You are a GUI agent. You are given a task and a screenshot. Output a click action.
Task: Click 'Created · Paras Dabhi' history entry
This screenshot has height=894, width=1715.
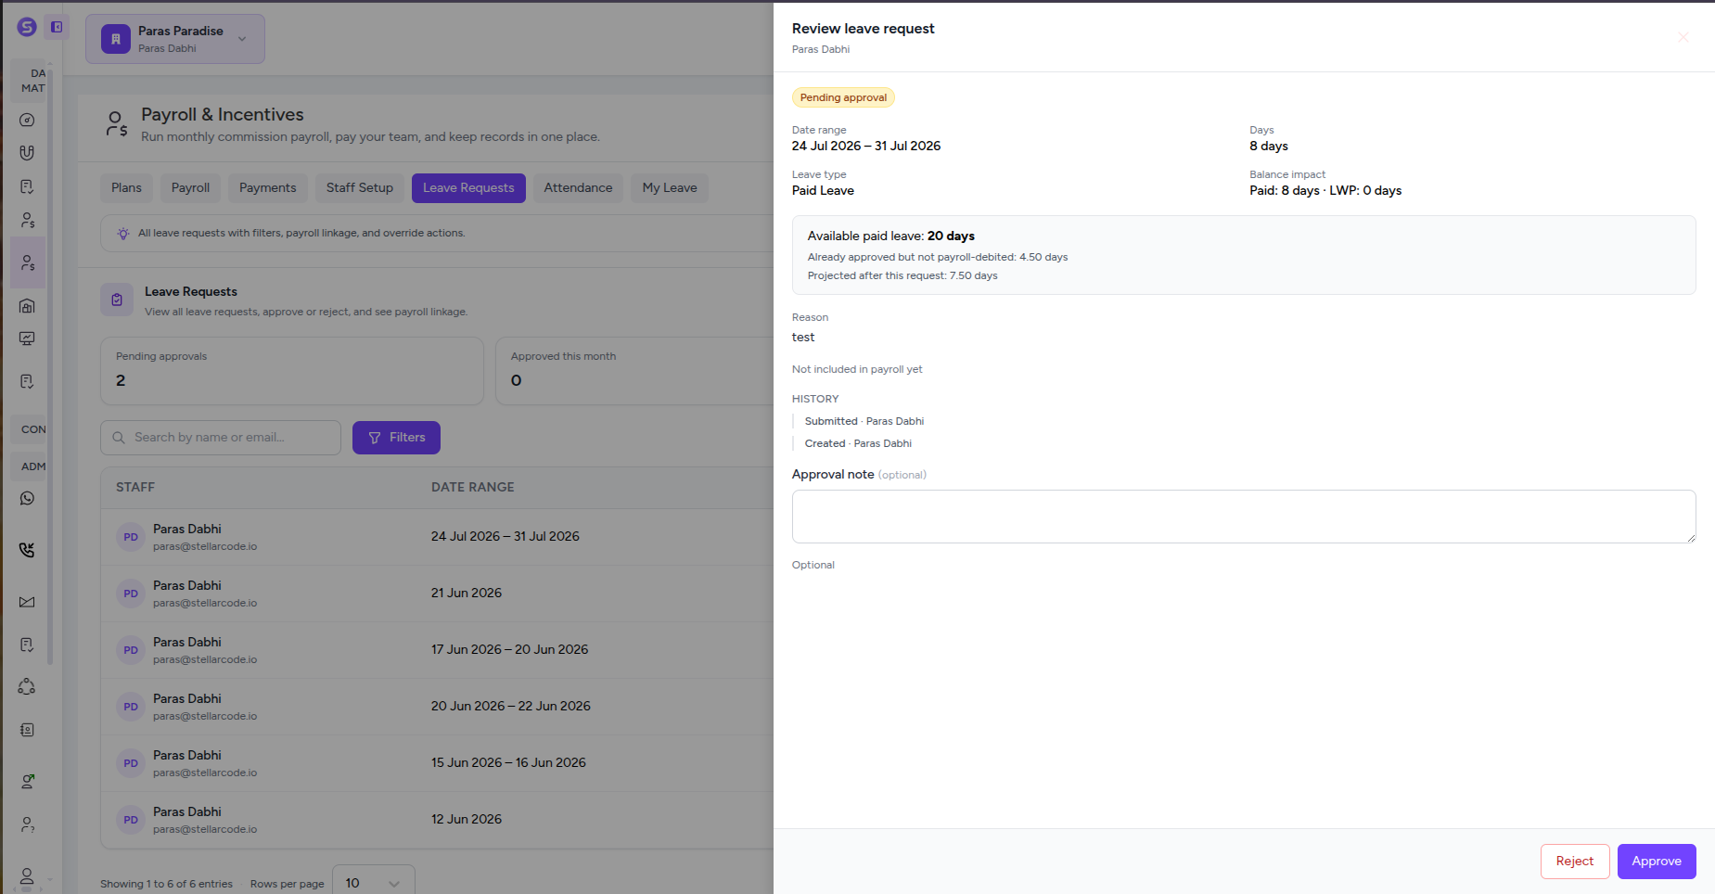(858, 443)
